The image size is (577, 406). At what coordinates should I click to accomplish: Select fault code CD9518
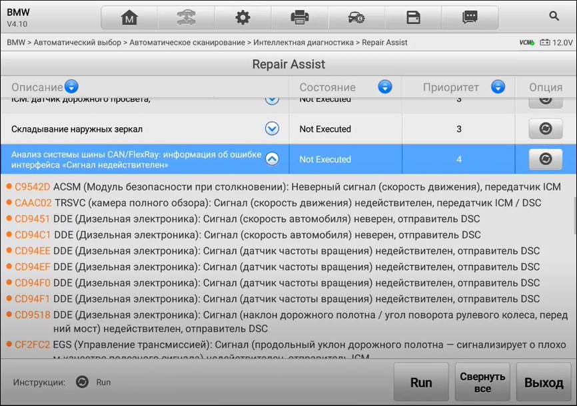pyautogui.click(x=33, y=315)
